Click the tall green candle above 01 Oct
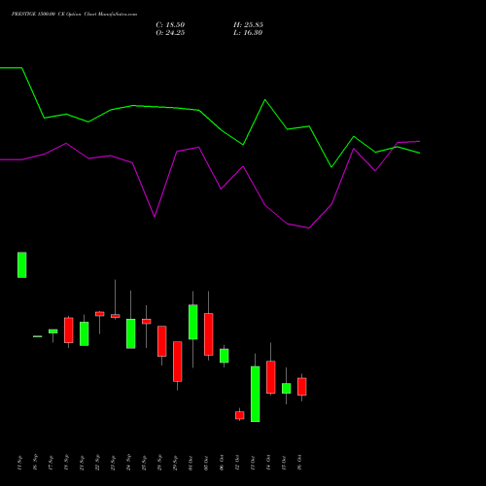The width and height of the screenshot is (486, 486). click(x=193, y=322)
